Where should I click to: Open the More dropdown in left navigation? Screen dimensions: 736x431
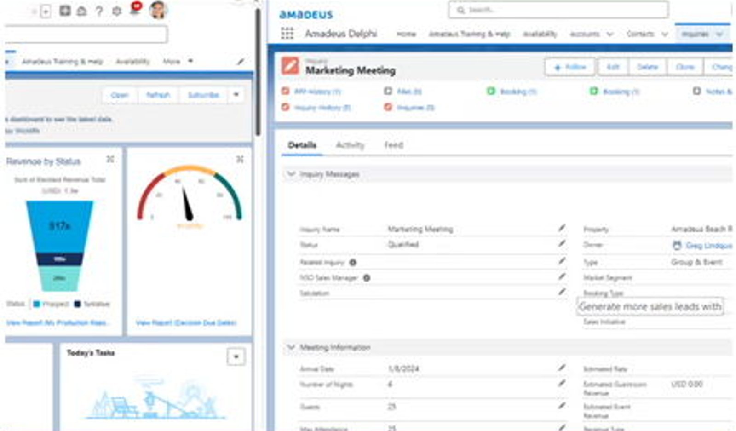(x=178, y=61)
